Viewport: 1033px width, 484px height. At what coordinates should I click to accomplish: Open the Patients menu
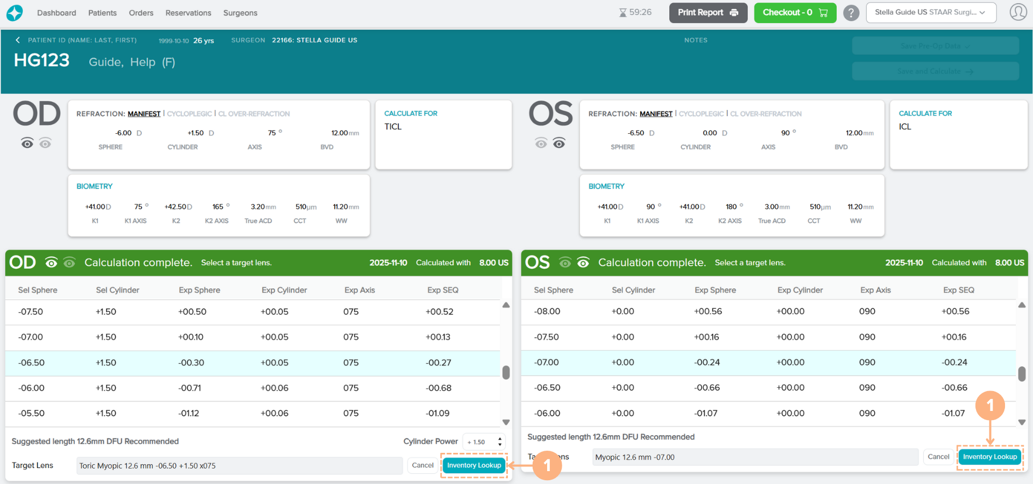[102, 13]
